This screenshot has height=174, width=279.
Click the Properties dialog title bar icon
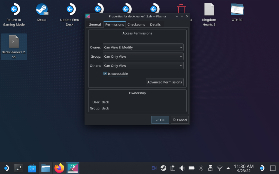click(87, 16)
